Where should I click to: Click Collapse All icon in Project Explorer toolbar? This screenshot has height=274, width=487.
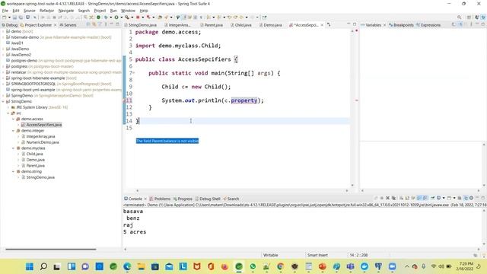pos(88,24)
